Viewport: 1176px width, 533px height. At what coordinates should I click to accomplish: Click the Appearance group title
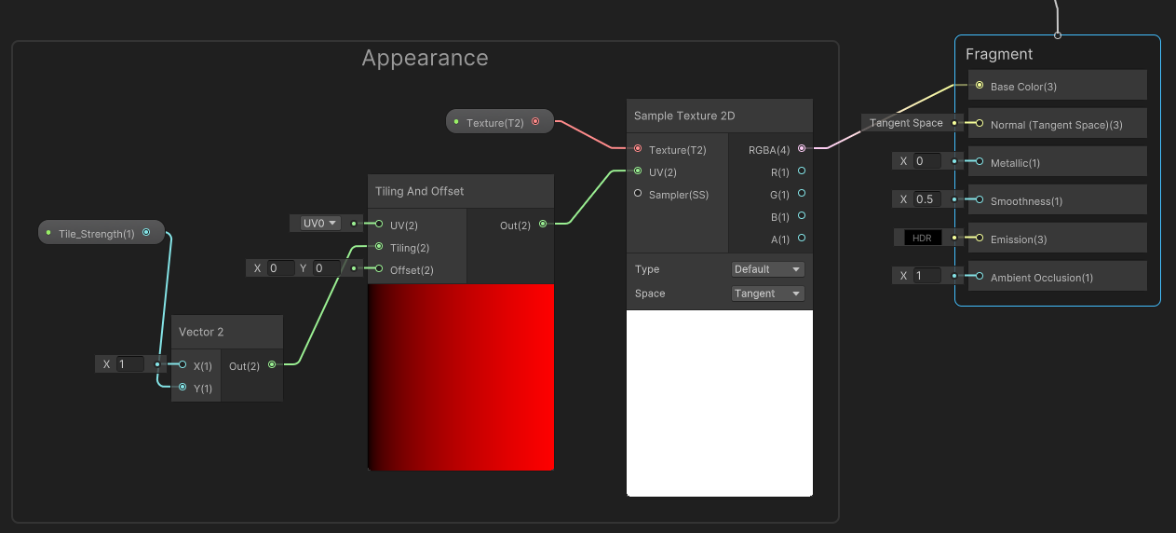coord(425,58)
